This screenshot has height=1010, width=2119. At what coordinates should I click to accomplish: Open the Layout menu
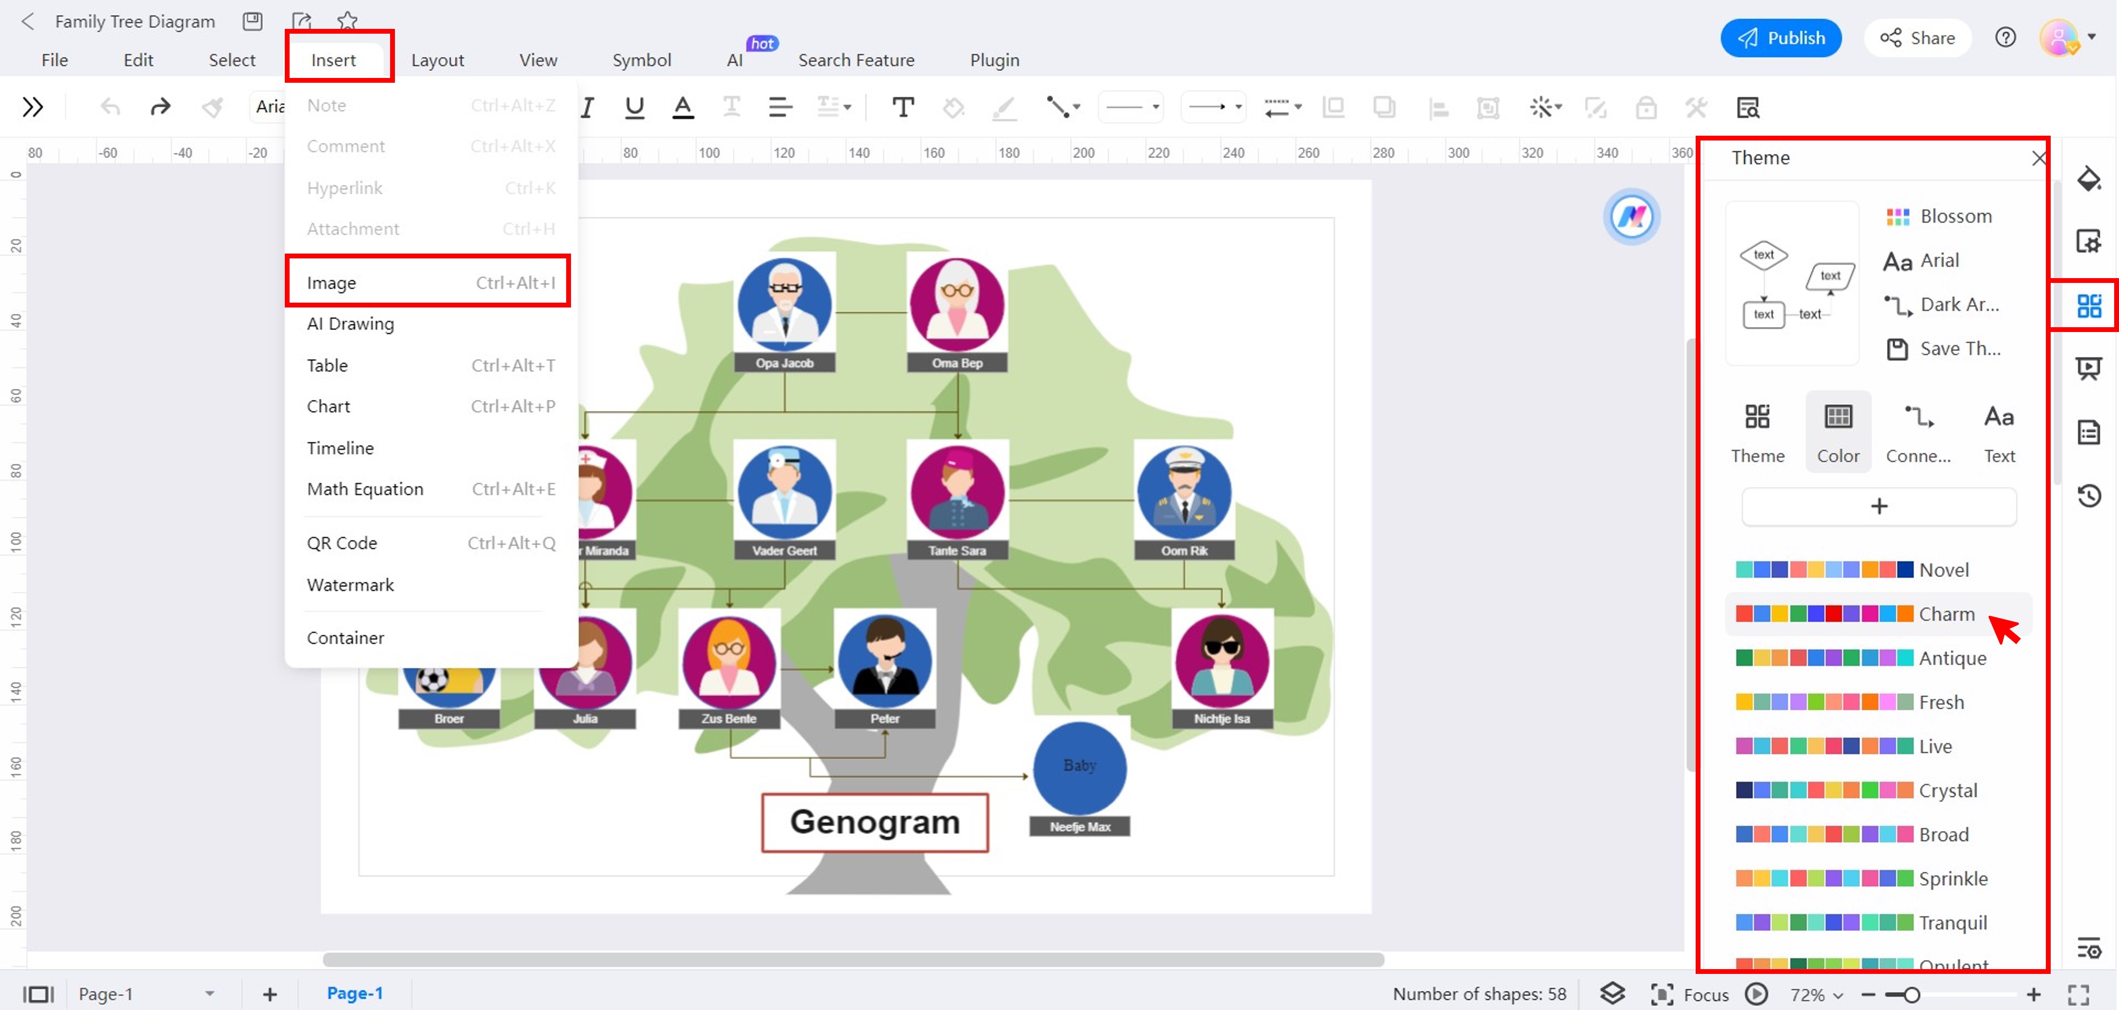tap(438, 60)
